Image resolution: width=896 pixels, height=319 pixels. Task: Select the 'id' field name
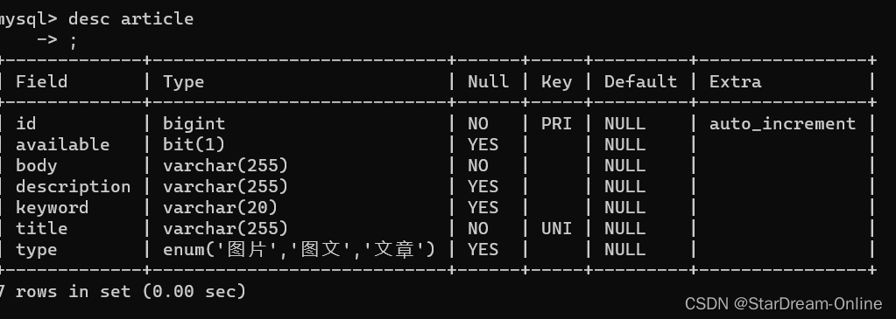pos(25,123)
